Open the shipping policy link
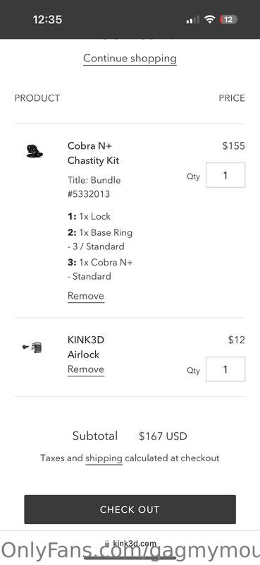The image size is (260, 565). pyautogui.click(x=104, y=458)
